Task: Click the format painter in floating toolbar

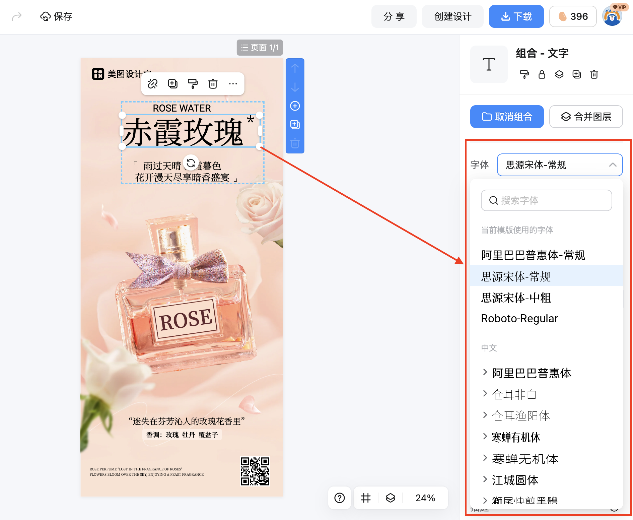Action: click(x=193, y=84)
